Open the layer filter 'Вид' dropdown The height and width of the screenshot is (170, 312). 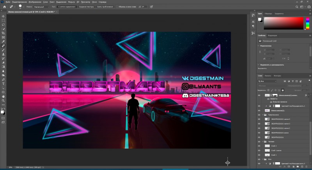267,81
